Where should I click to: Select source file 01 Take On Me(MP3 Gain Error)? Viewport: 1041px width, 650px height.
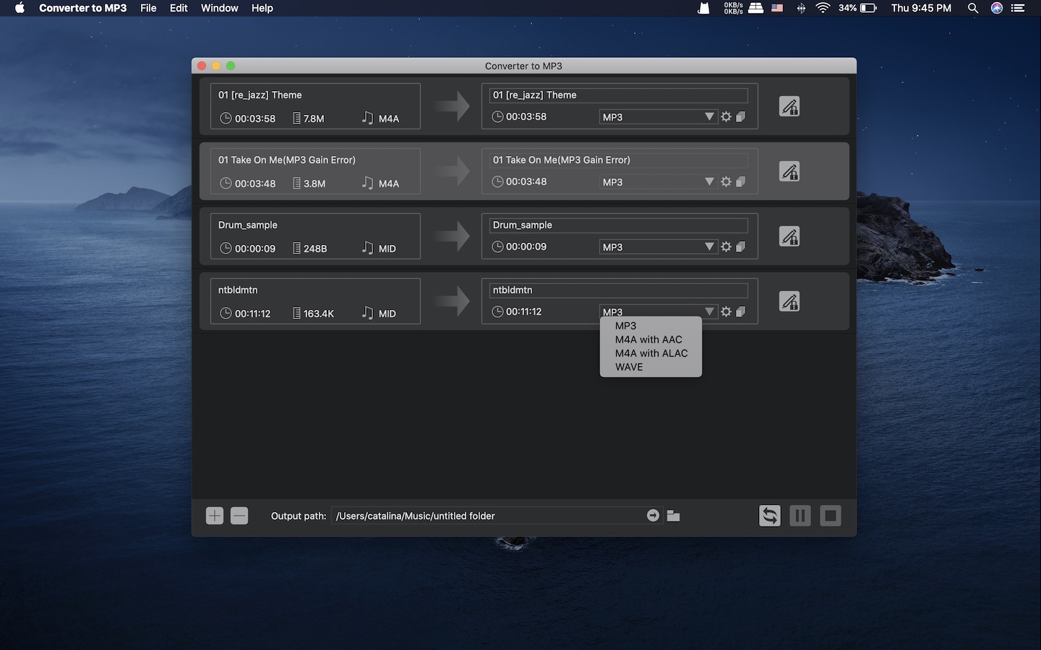pyautogui.click(x=315, y=171)
